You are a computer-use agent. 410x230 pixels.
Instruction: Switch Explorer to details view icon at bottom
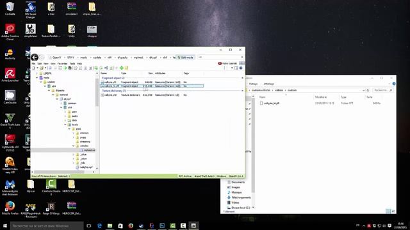pos(388,211)
